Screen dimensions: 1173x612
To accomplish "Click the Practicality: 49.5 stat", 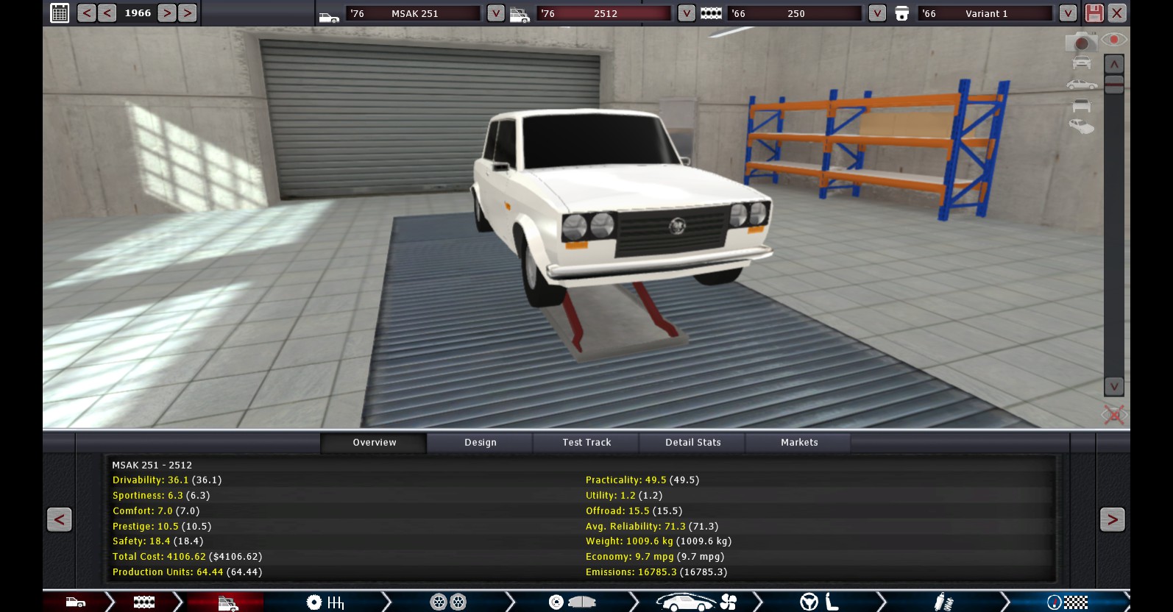I will tap(642, 480).
